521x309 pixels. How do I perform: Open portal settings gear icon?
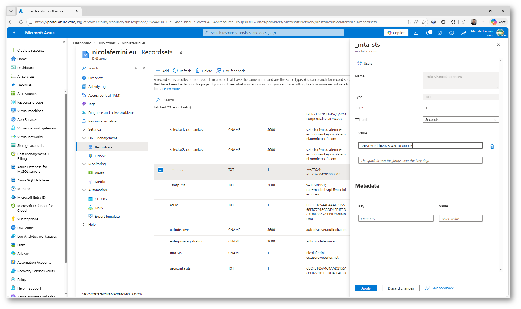point(439,33)
